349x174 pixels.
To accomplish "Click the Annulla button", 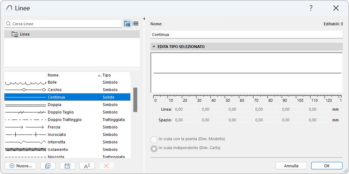I will (x=291, y=166).
